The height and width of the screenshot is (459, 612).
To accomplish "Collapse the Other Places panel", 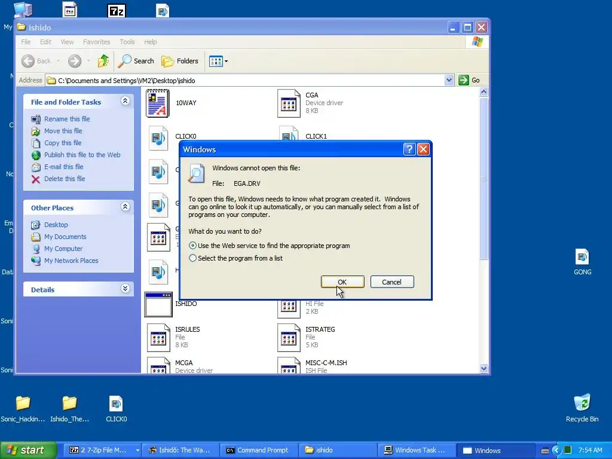I will [125, 207].
